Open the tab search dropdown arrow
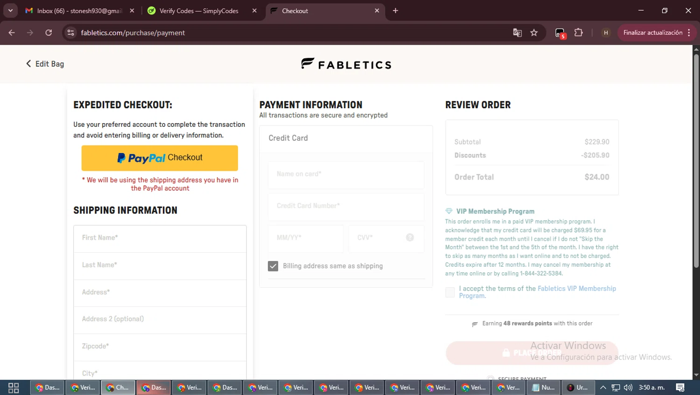 pyautogui.click(x=10, y=10)
